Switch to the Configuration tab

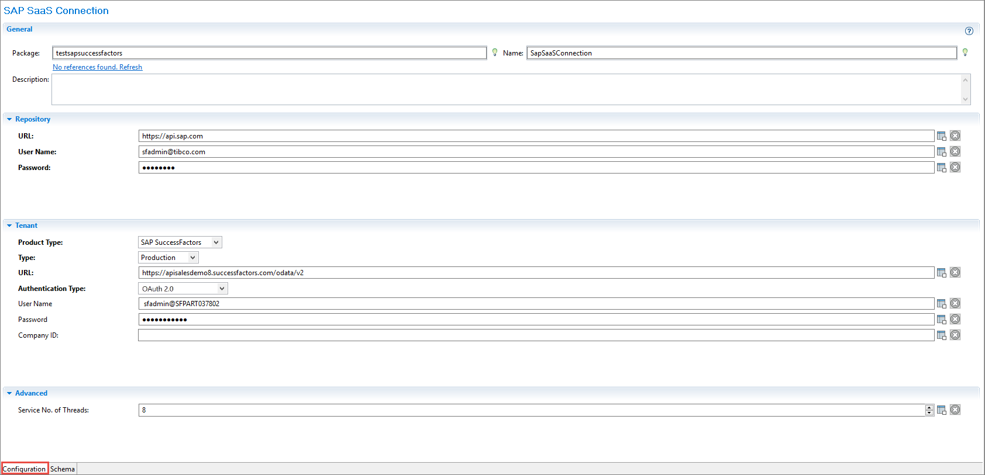point(25,469)
